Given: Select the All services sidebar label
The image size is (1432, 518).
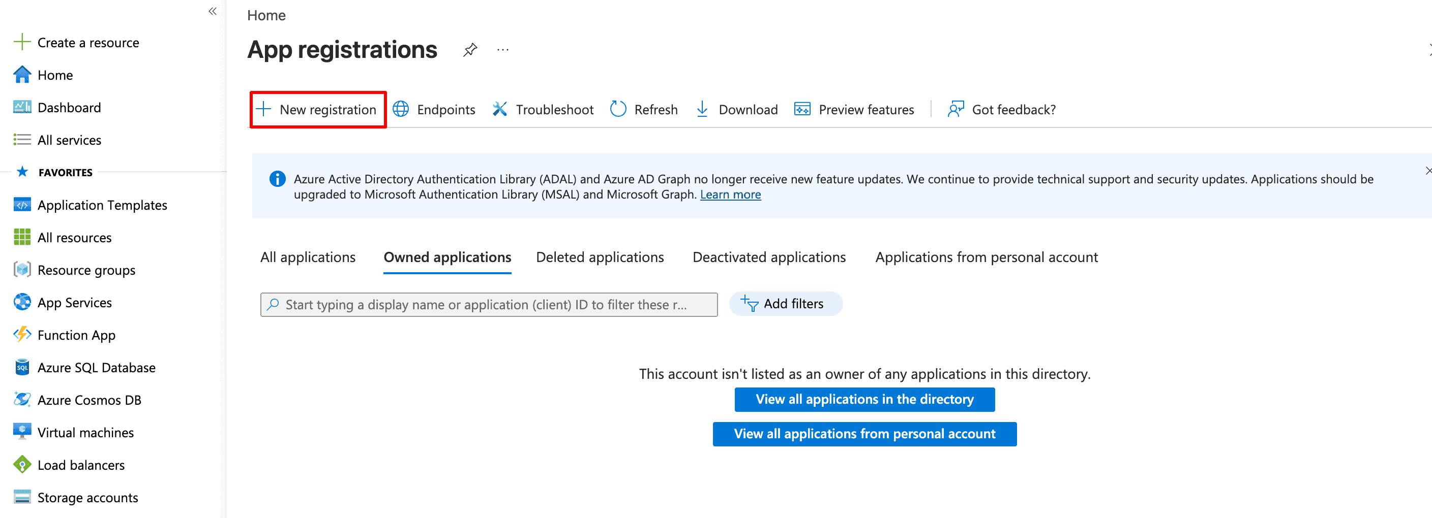Looking at the screenshot, I should pyautogui.click(x=70, y=140).
